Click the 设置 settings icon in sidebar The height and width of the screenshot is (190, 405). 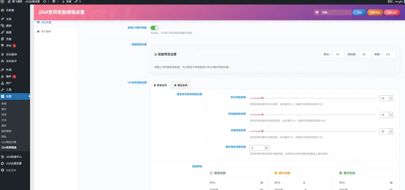click(3, 97)
